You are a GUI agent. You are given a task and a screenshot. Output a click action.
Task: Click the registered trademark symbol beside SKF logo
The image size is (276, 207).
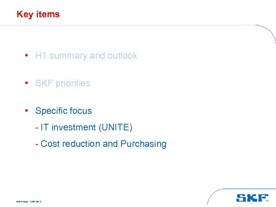pos(267,200)
